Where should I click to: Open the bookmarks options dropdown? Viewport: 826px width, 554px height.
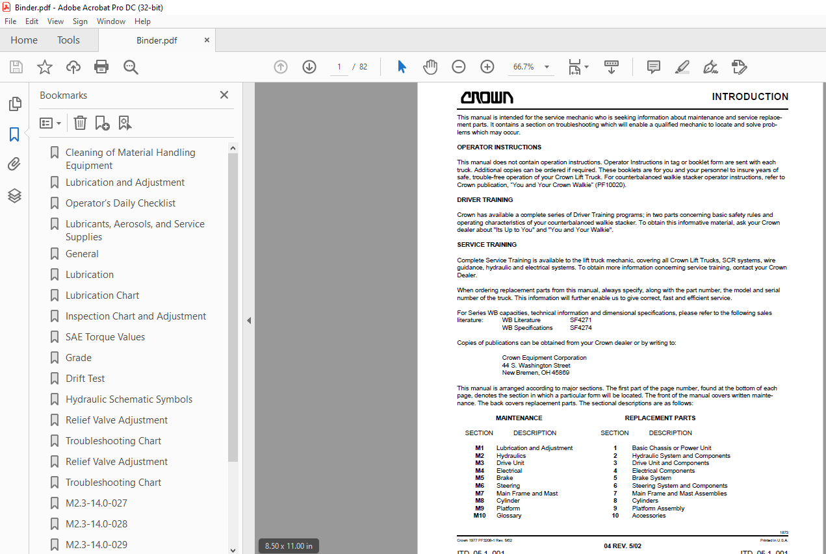pos(50,123)
